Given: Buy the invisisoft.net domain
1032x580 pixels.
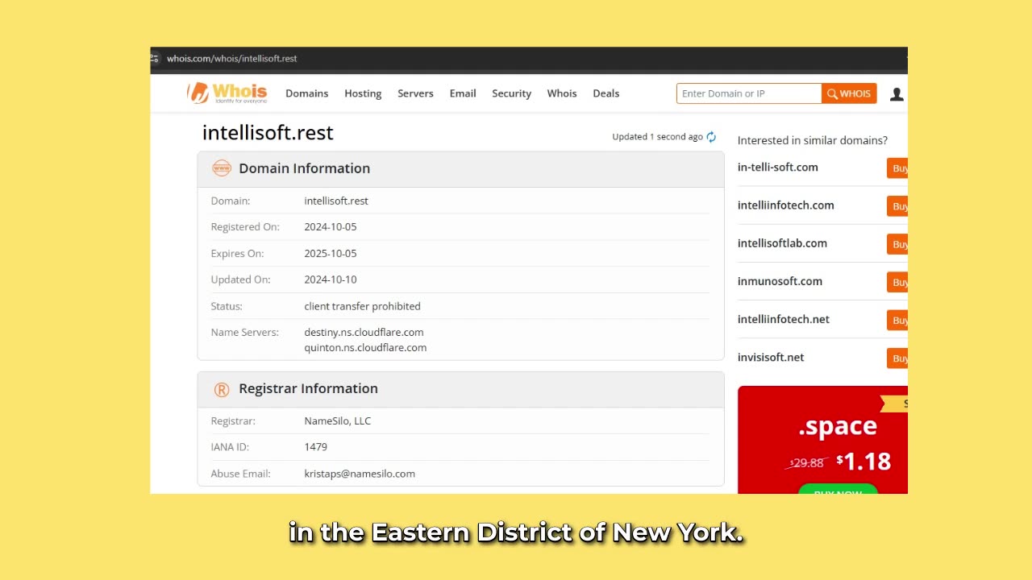Looking at the screenshot, I should coord(897,358).
